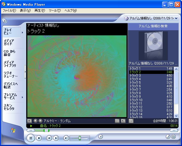Viewport: 182px width, 146px height.
Task: Click the seek bar position handle
Action: click(46, 131)
